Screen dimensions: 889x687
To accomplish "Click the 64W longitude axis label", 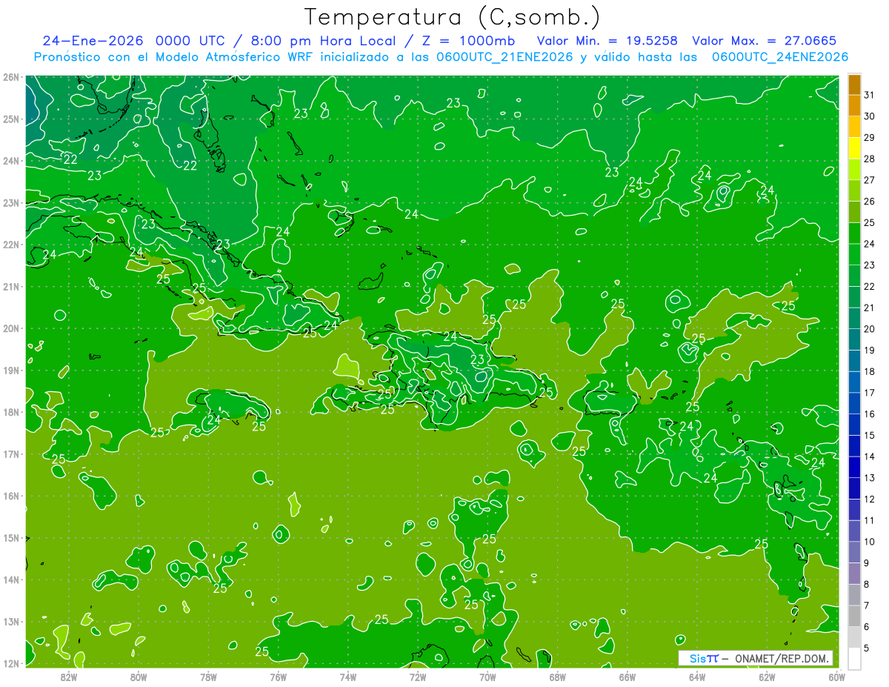I will point(697,677).
